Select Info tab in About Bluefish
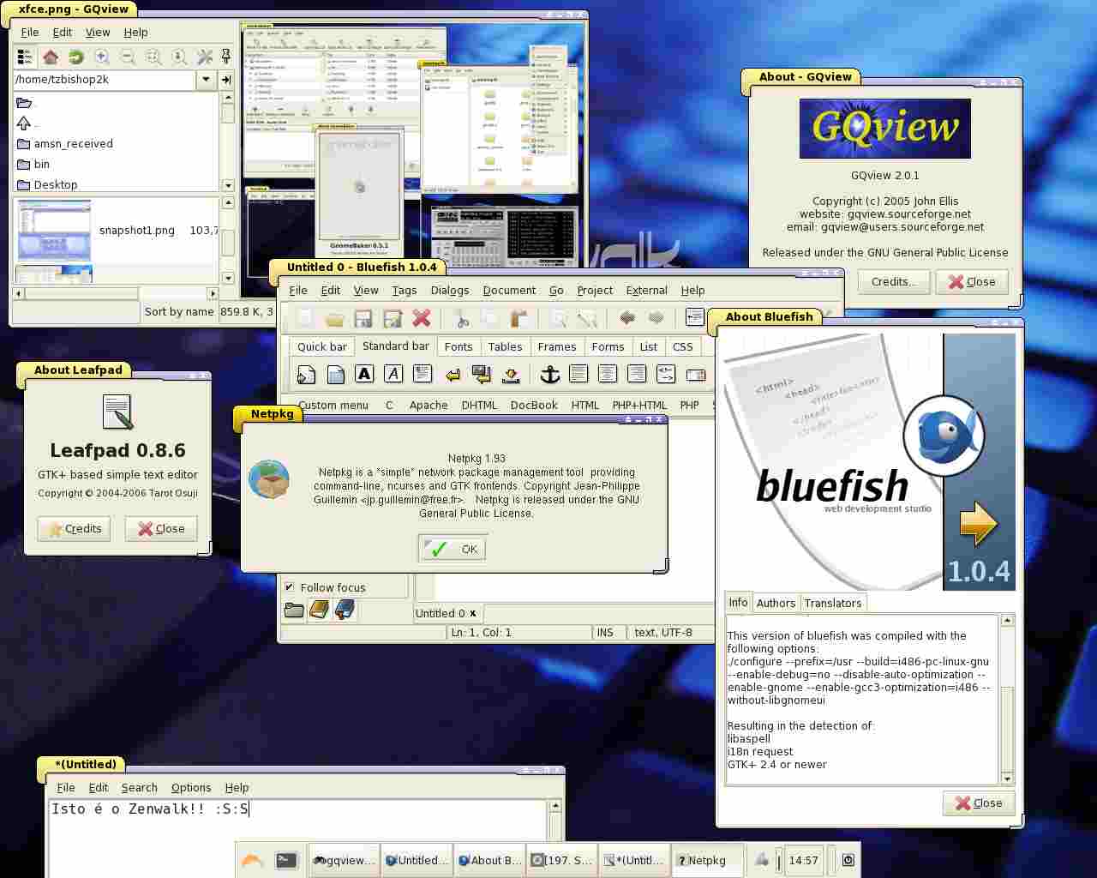Screen dimensions: 1097x878 (x=738, y=603)
